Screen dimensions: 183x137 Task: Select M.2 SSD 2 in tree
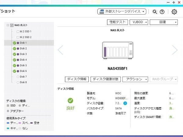pyautogui.click(x=26, y=37)
